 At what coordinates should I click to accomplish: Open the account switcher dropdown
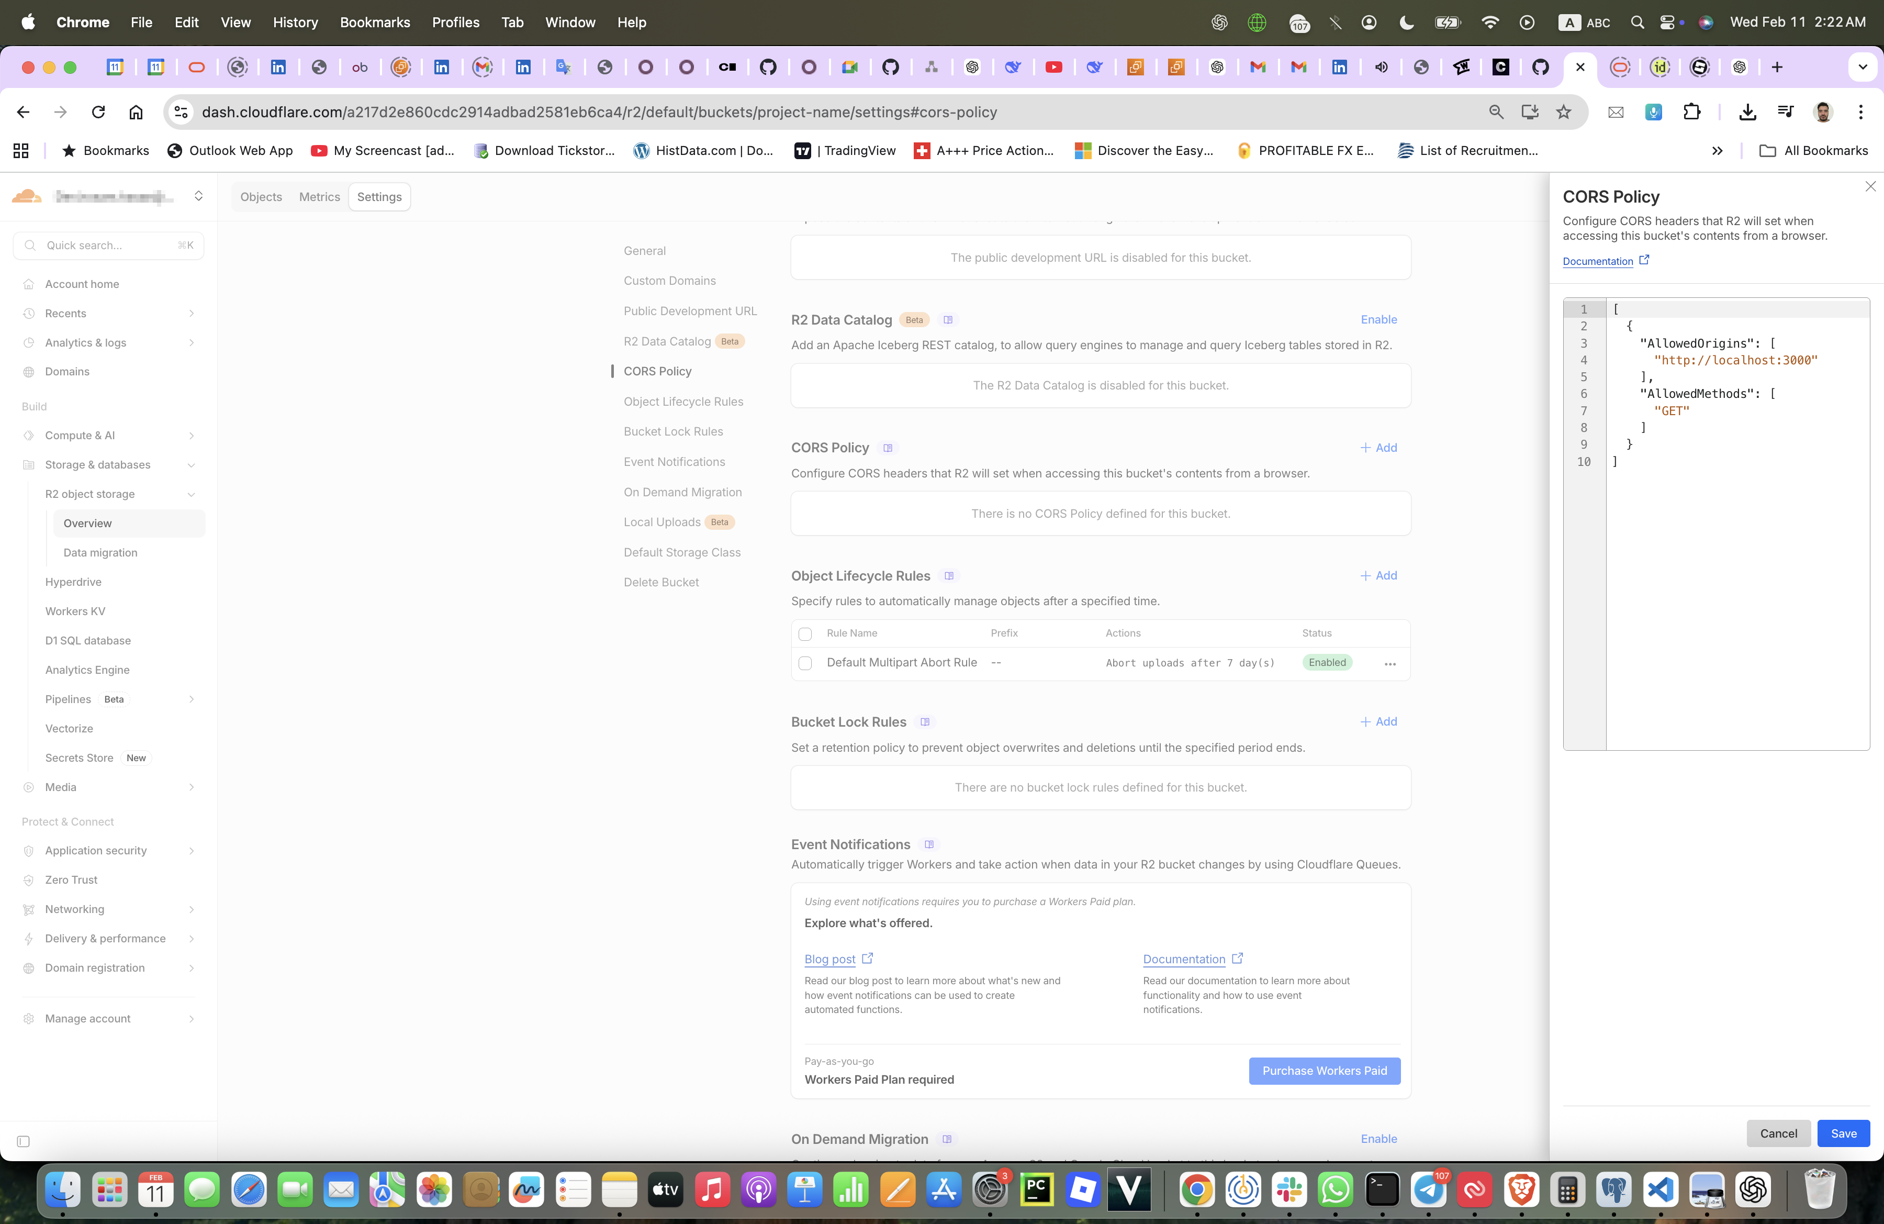199,196
